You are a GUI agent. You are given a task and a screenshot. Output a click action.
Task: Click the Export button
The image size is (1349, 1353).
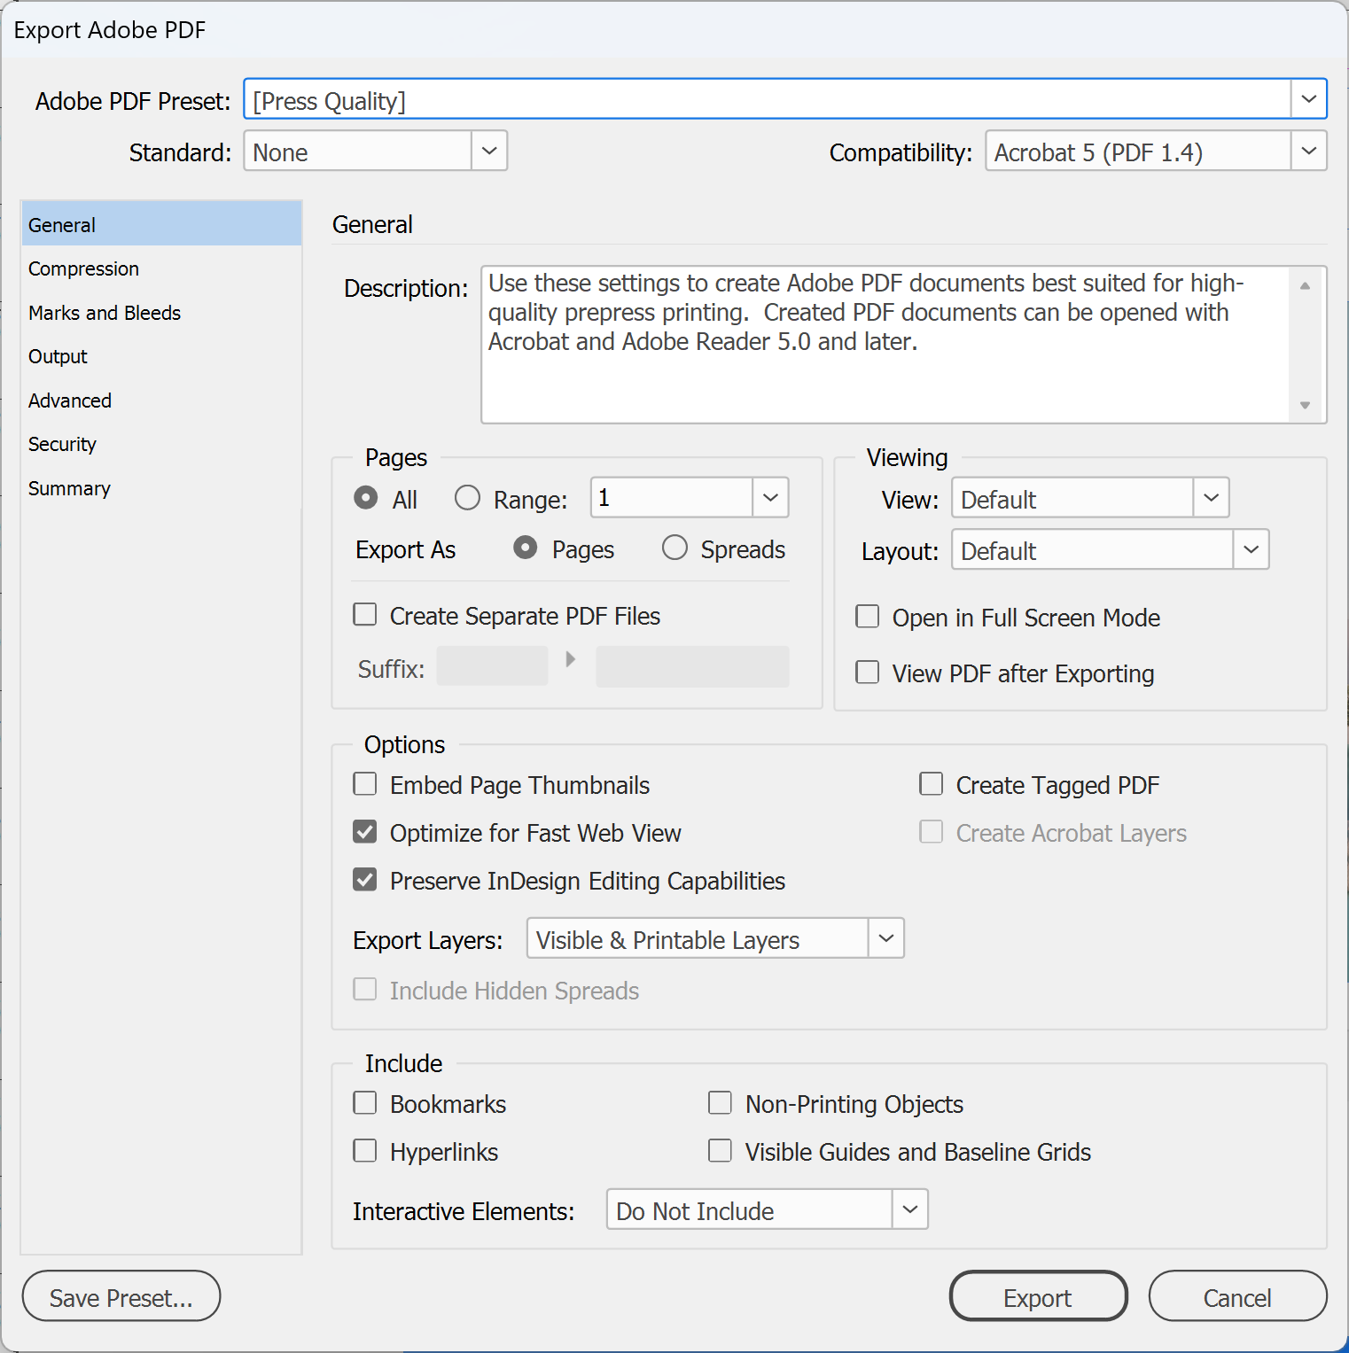click(x=1038, y=1296)
